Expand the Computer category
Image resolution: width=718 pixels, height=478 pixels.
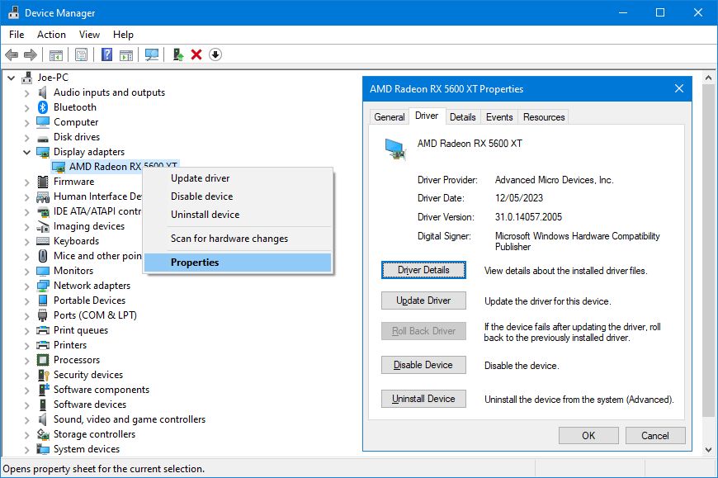coord(26,123)
